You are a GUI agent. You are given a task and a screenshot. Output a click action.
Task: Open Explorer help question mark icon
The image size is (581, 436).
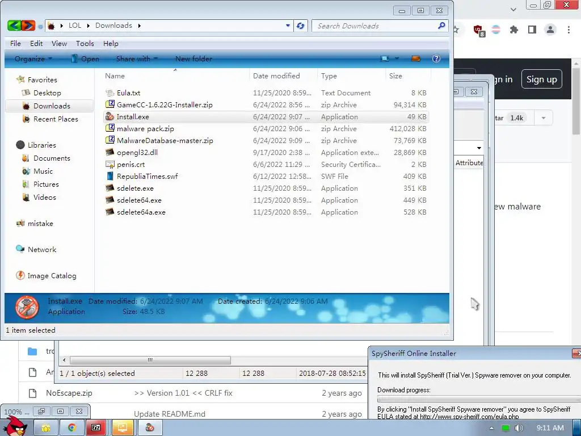click(436, 58)
